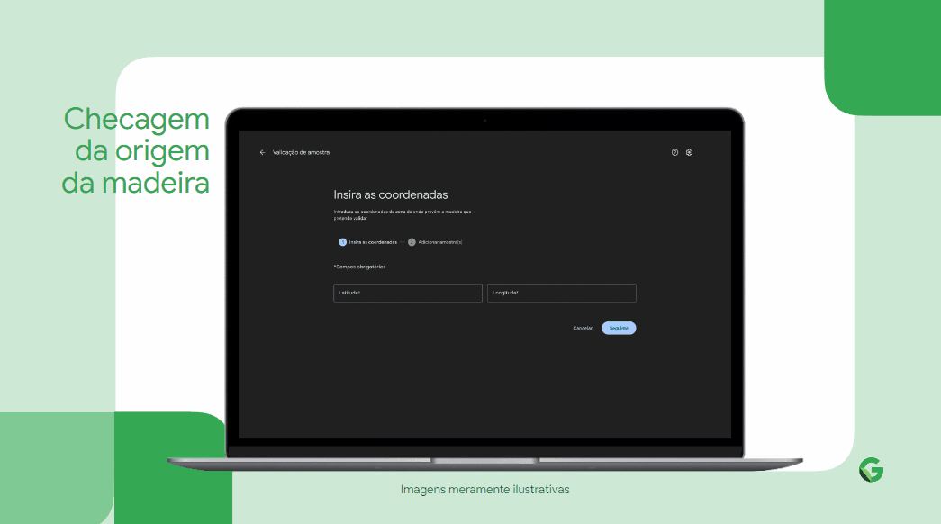The height and width of the screenshot is (524, 941).
Task: Click the connector line between steps
Action: [x=403, y=242]
